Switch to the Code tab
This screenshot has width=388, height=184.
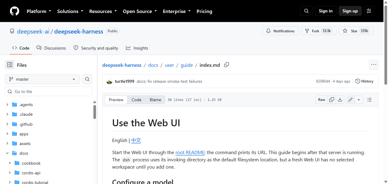(21, 48)
